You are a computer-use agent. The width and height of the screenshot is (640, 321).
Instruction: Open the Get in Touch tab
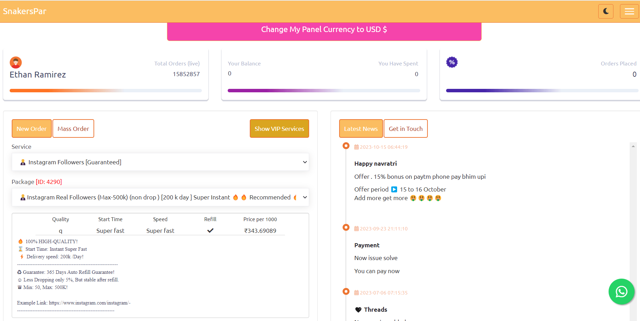(405, 128)
